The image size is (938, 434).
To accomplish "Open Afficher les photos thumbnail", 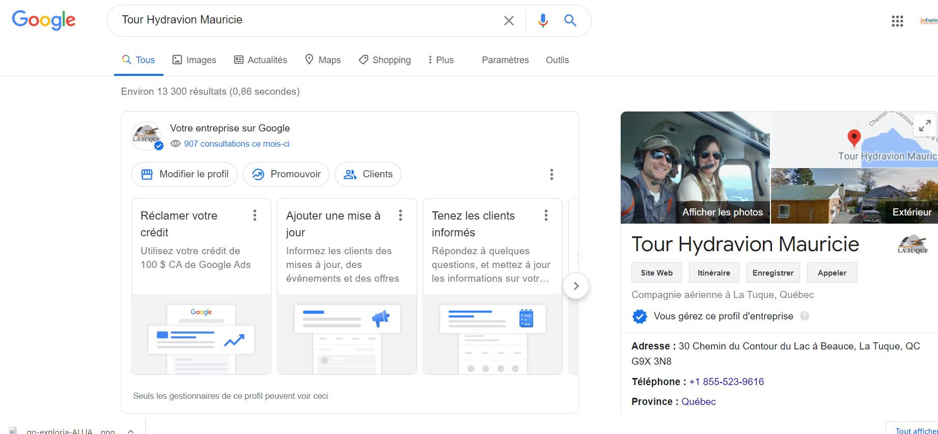I will tap(695, 167).
